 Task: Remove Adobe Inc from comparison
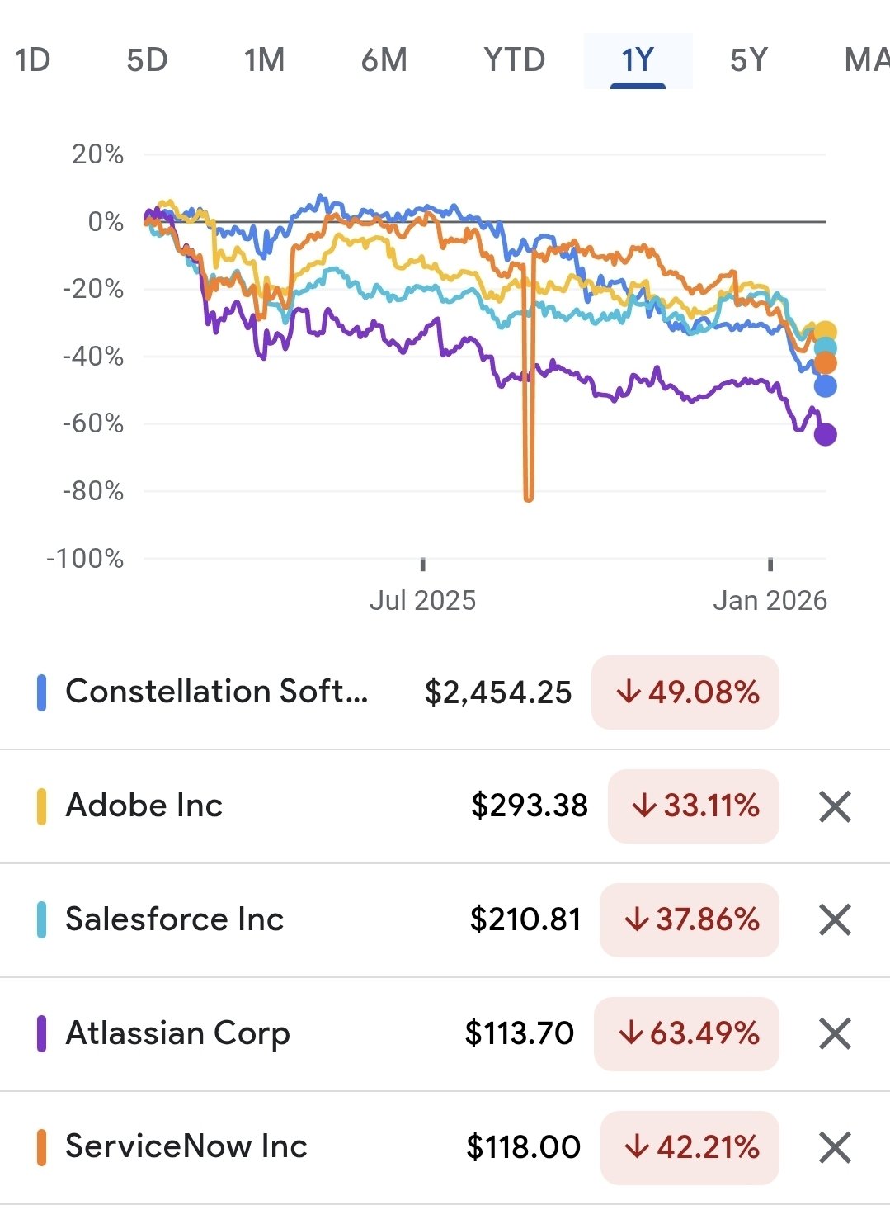[x=835, y=806]
